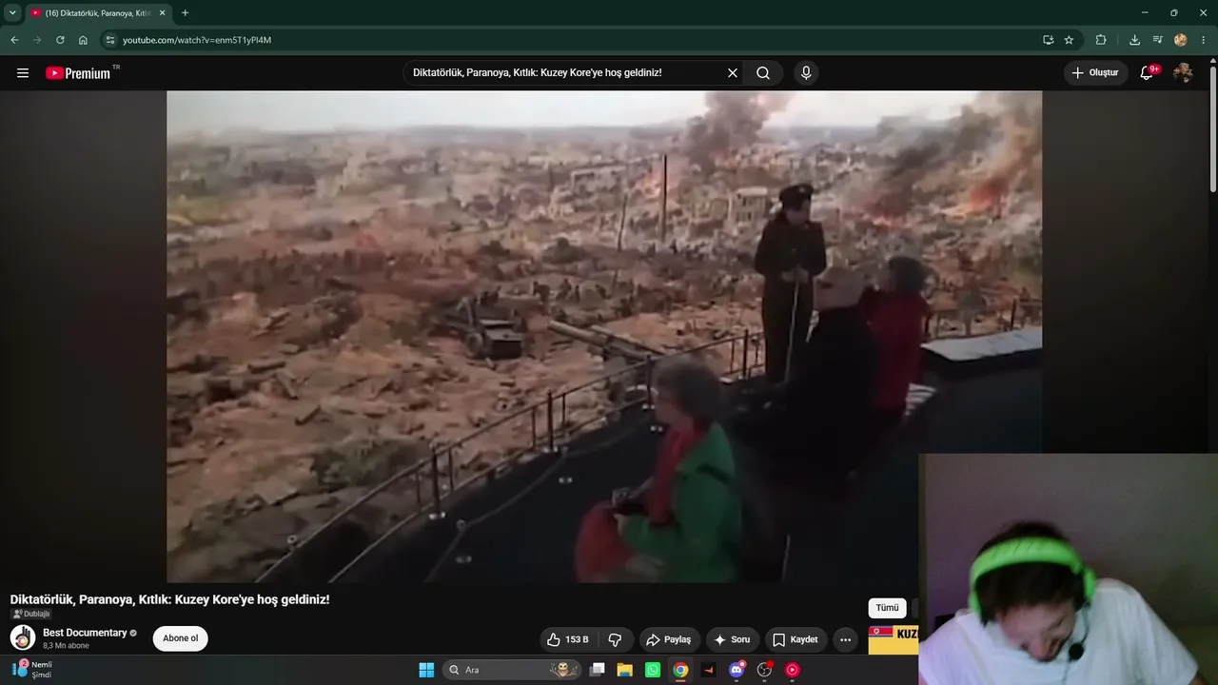
Task: Open the Chrome profile avatar
Action: point(1181,40)
